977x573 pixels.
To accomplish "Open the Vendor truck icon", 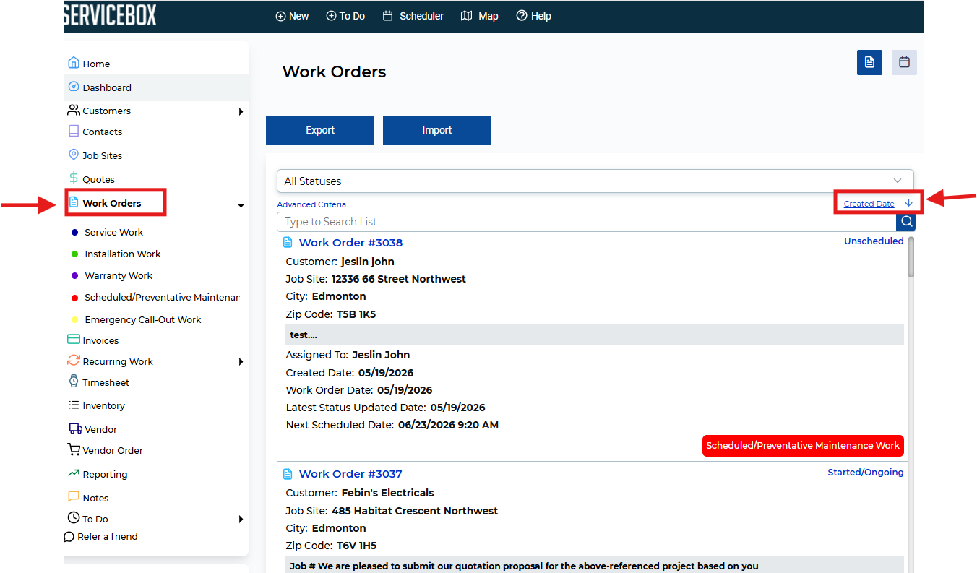I will pos(75,428).
